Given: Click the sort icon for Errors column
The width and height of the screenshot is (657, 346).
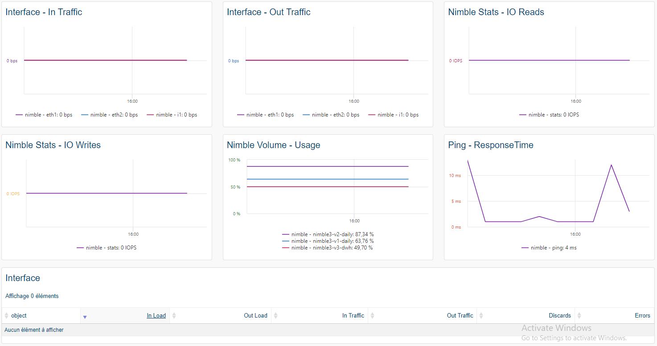Looking at the screenshot, I should pyautogui.click(x=579, y=315).
